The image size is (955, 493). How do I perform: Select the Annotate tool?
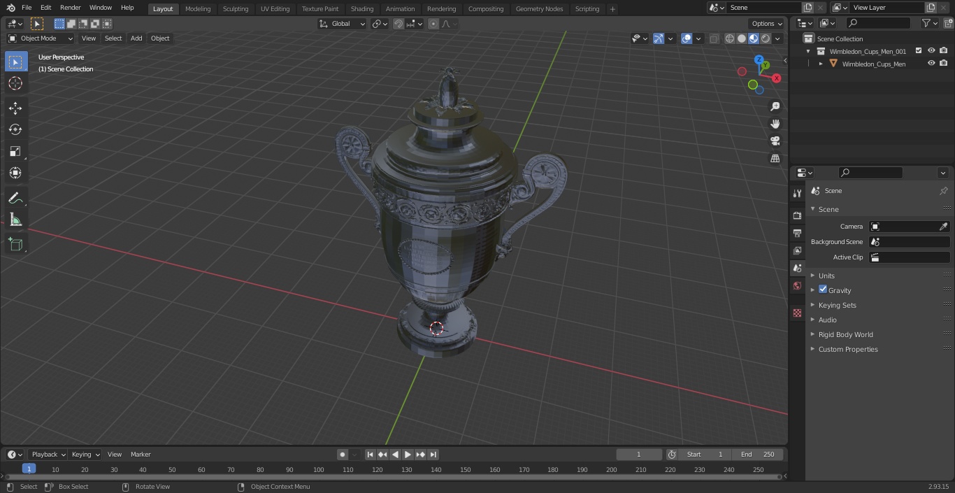pos(15,199)
